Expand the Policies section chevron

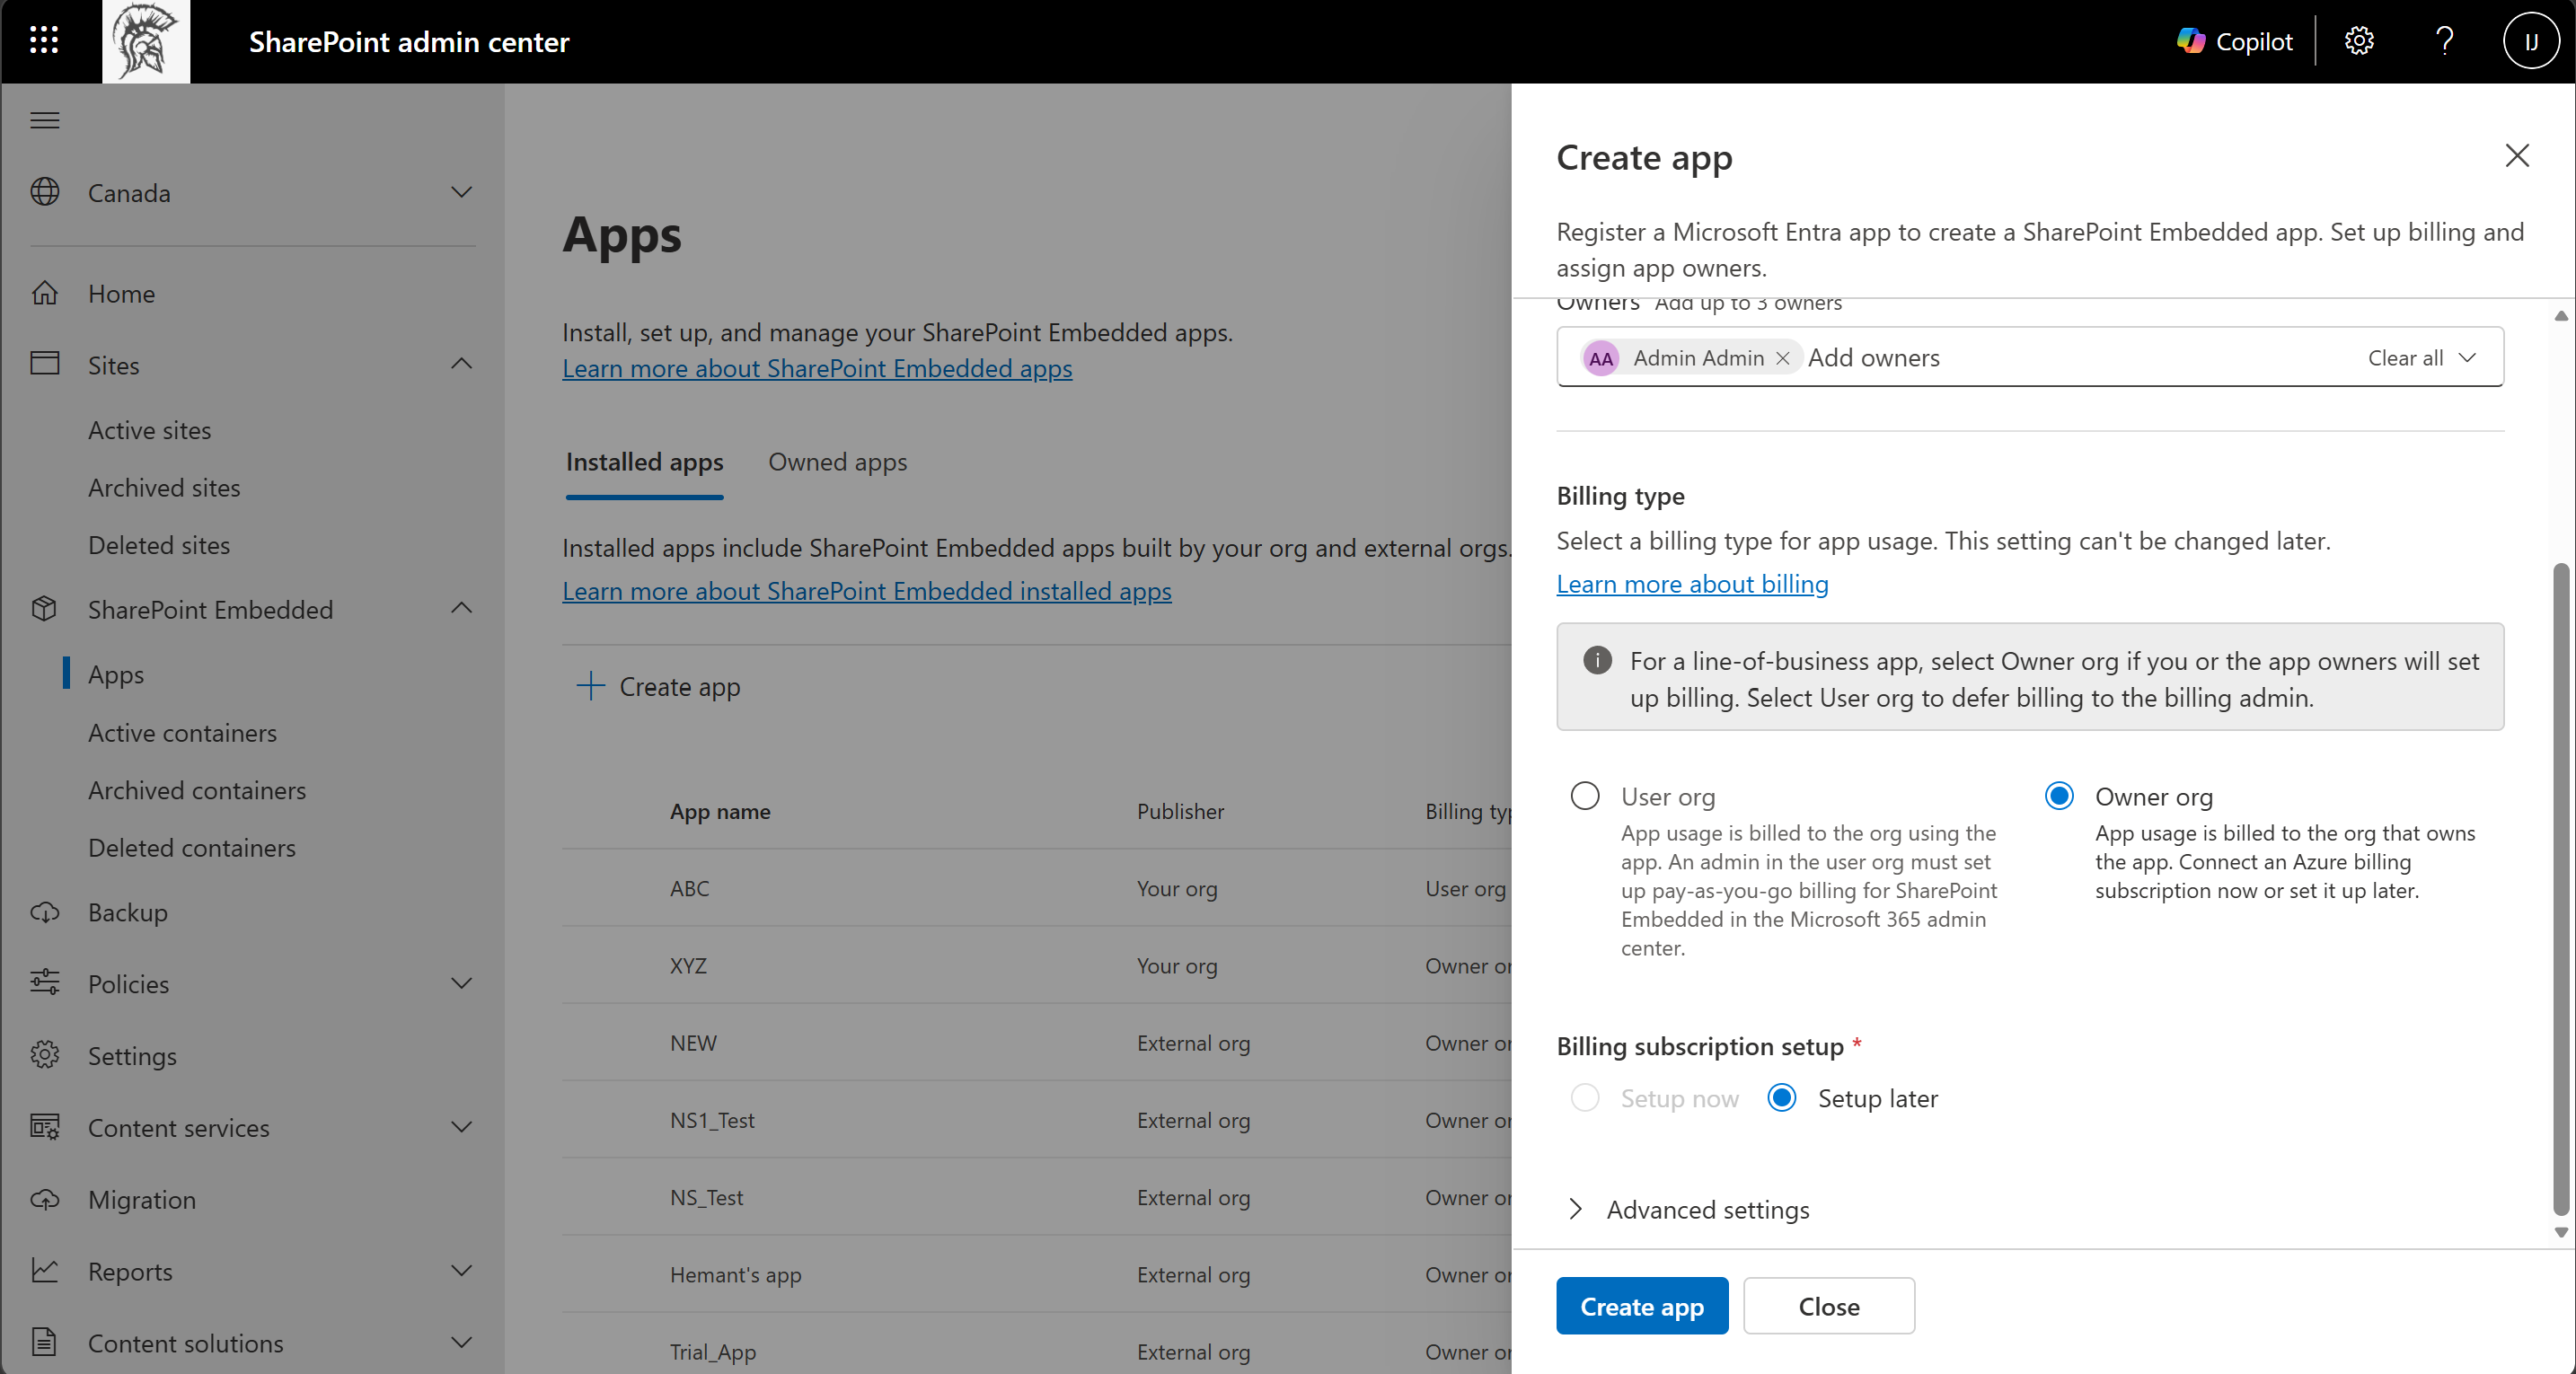461,983
